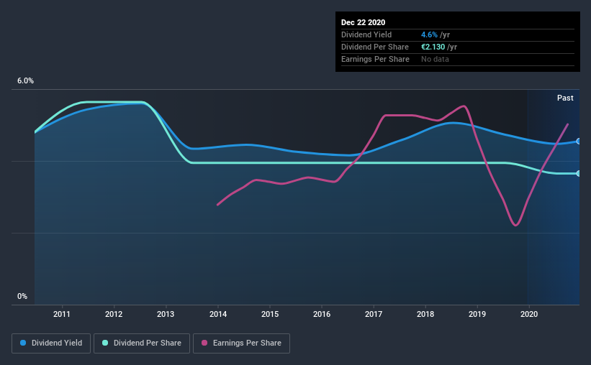The height and width of the screenshot is (365, 591).
Task: Click the blue Dividend Yield endpoint marker
Action: tap(578, 141)
